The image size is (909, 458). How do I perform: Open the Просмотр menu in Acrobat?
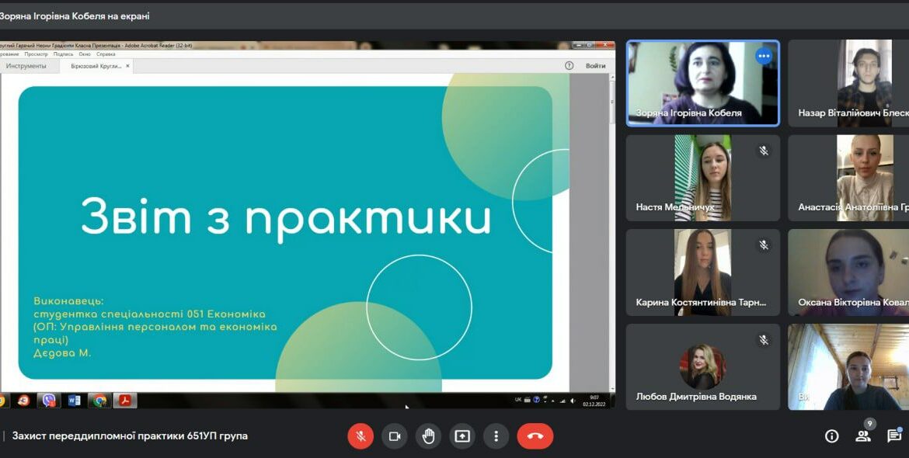coord(36,54)
